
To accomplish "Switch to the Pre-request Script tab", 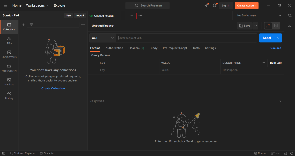I will (x=175, y=48).
